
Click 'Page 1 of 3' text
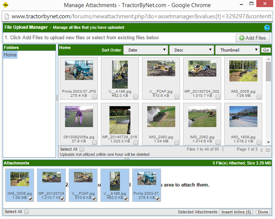[x=247, y=149]
